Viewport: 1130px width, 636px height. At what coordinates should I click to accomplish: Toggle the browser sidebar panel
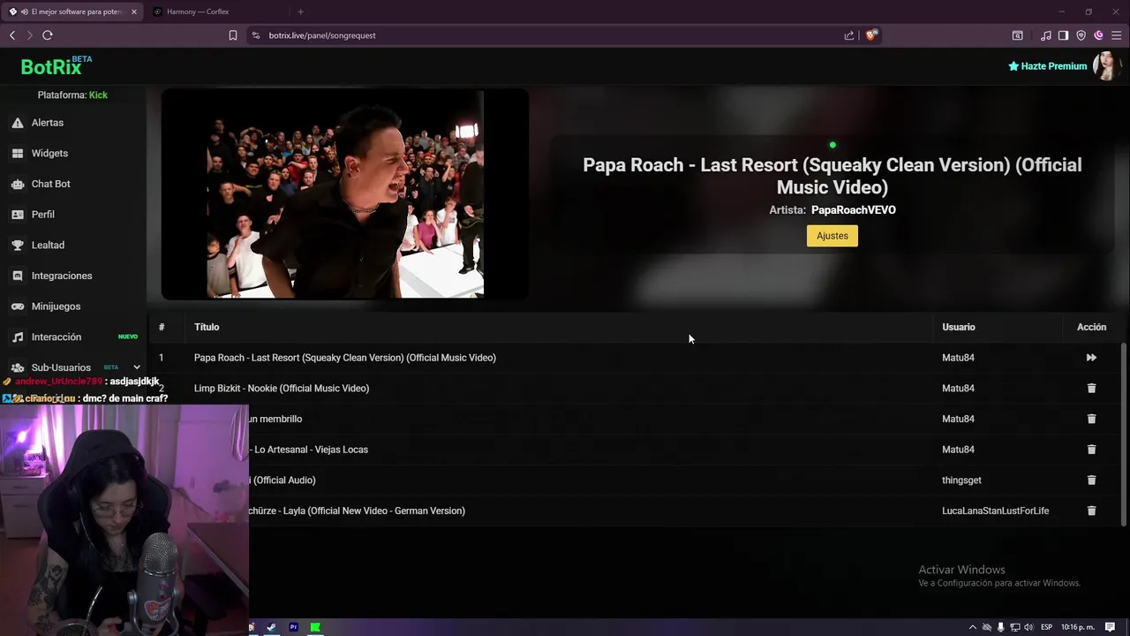tap(1063, 35)
